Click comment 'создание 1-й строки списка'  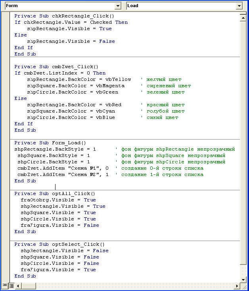point(162,174)
